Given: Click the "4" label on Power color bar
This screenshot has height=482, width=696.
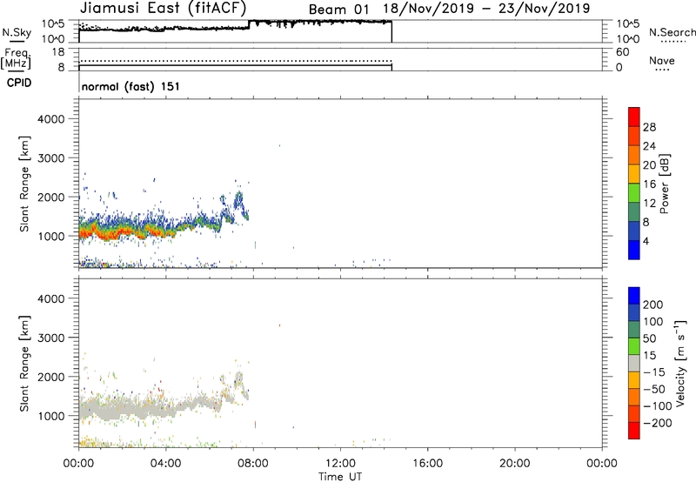Looking at the screenshot, I should [646, 241].
